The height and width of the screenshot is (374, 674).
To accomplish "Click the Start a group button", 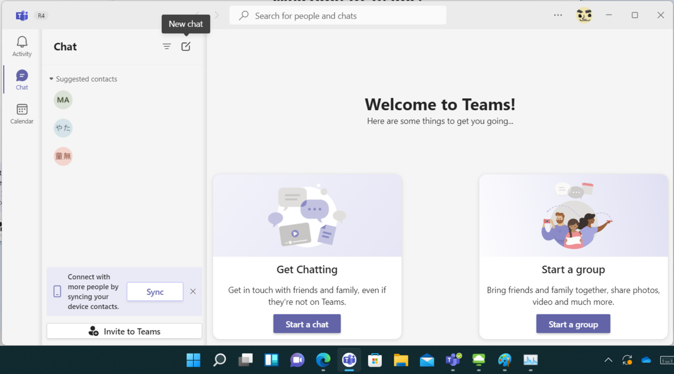I will click(573, 324).
